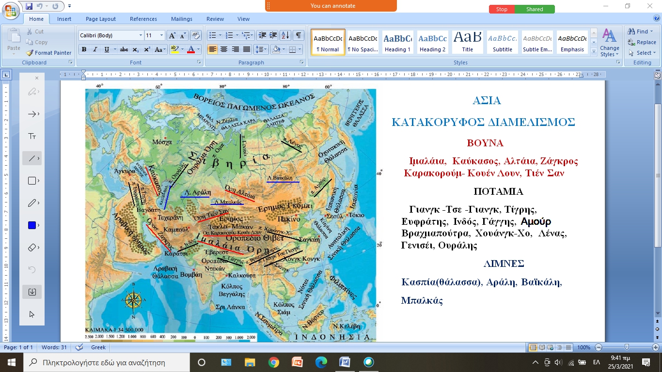The height and width of the screenshot is (372, 662).
Task: Select the rectangle shape annotation tool
Action: point(32,181)
